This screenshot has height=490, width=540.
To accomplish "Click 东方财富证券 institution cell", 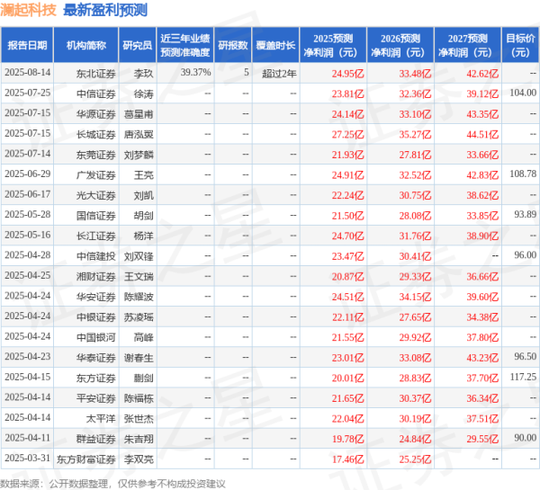I will (86, 459).
